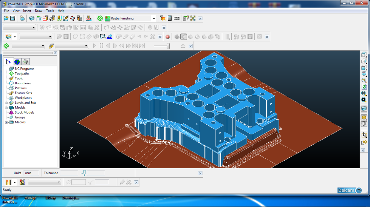Click the ViewMill red record button
Screen dimensions: 370x207
167,37
